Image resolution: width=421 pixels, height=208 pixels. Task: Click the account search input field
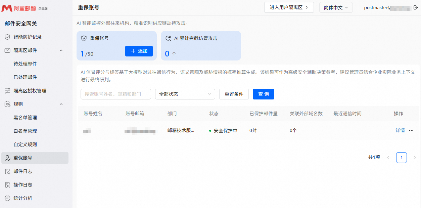pos(116,94)
